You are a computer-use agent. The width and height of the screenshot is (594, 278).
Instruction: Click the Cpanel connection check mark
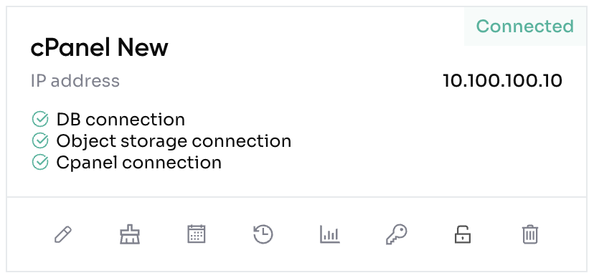39,163
